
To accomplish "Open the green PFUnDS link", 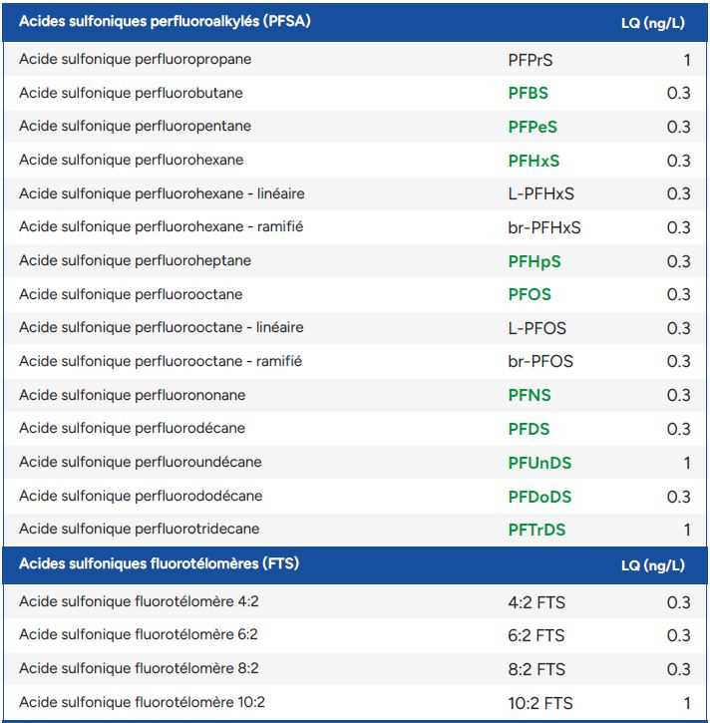I will (539, 463).
